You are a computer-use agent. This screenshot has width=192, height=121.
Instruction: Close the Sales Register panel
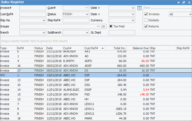(189, 2)
